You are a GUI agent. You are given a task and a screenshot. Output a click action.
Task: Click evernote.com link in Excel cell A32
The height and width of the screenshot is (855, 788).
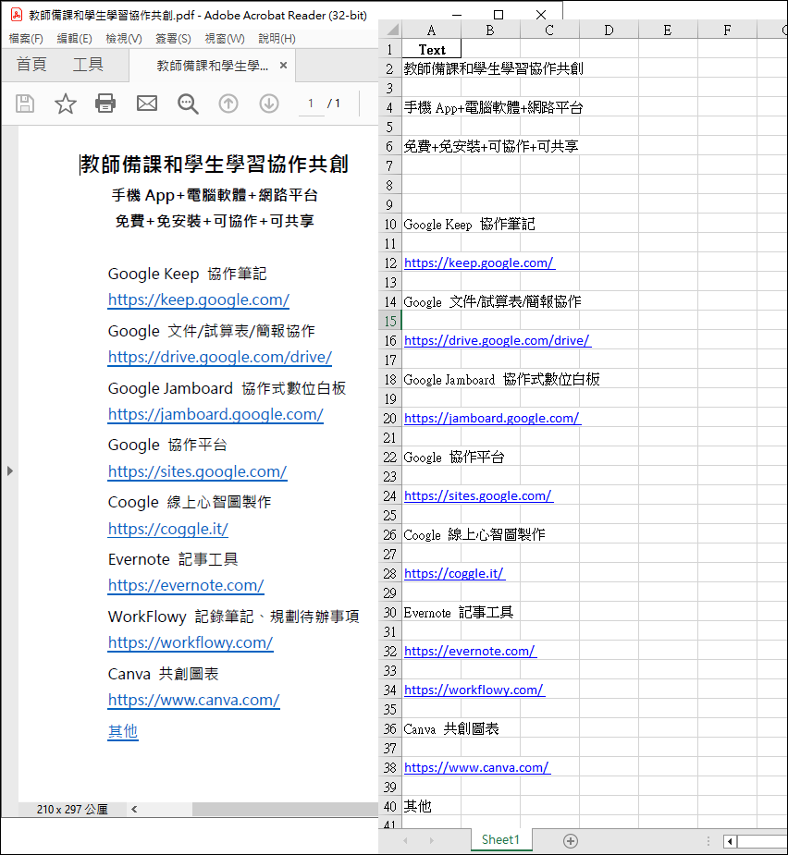point(470,651)
